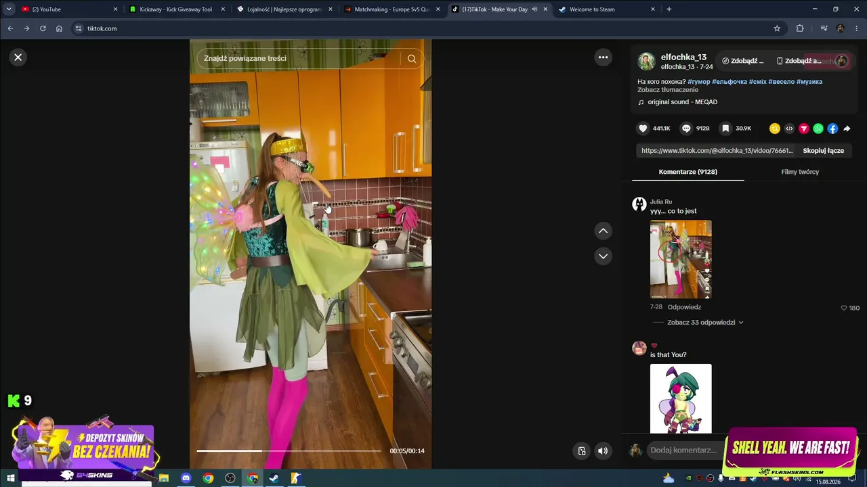Image resolution: width=867 pixels, height=487 pixels.
Task: Click first Zdobądź button with TikTok icon
Action: point(743,61)
